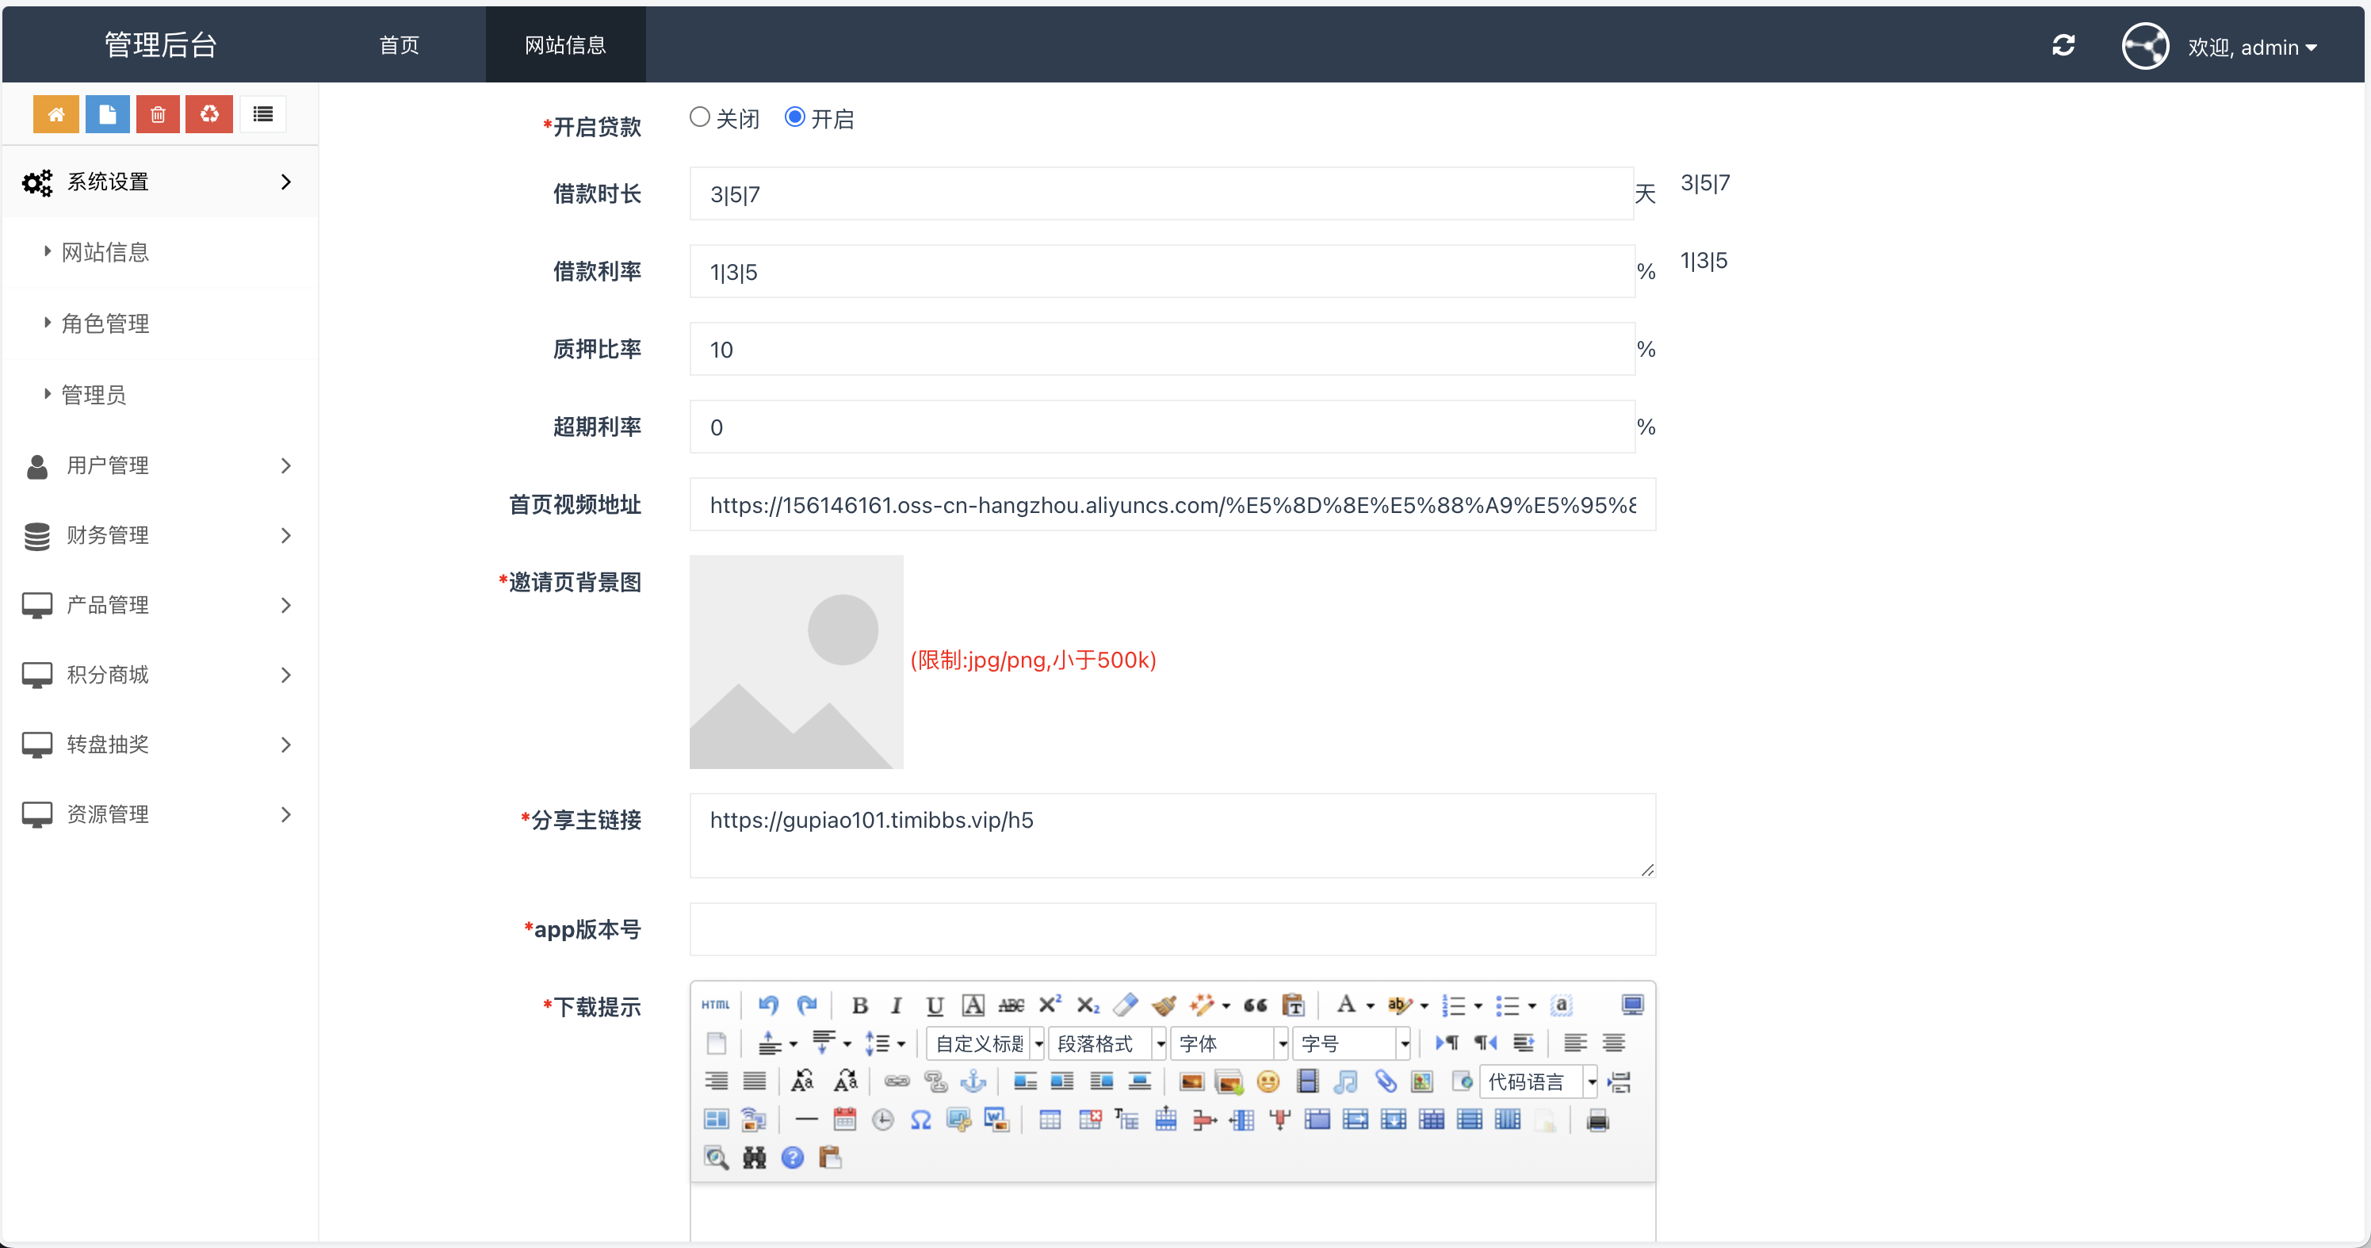Select the 开启 loan radio button

(794, 117)
